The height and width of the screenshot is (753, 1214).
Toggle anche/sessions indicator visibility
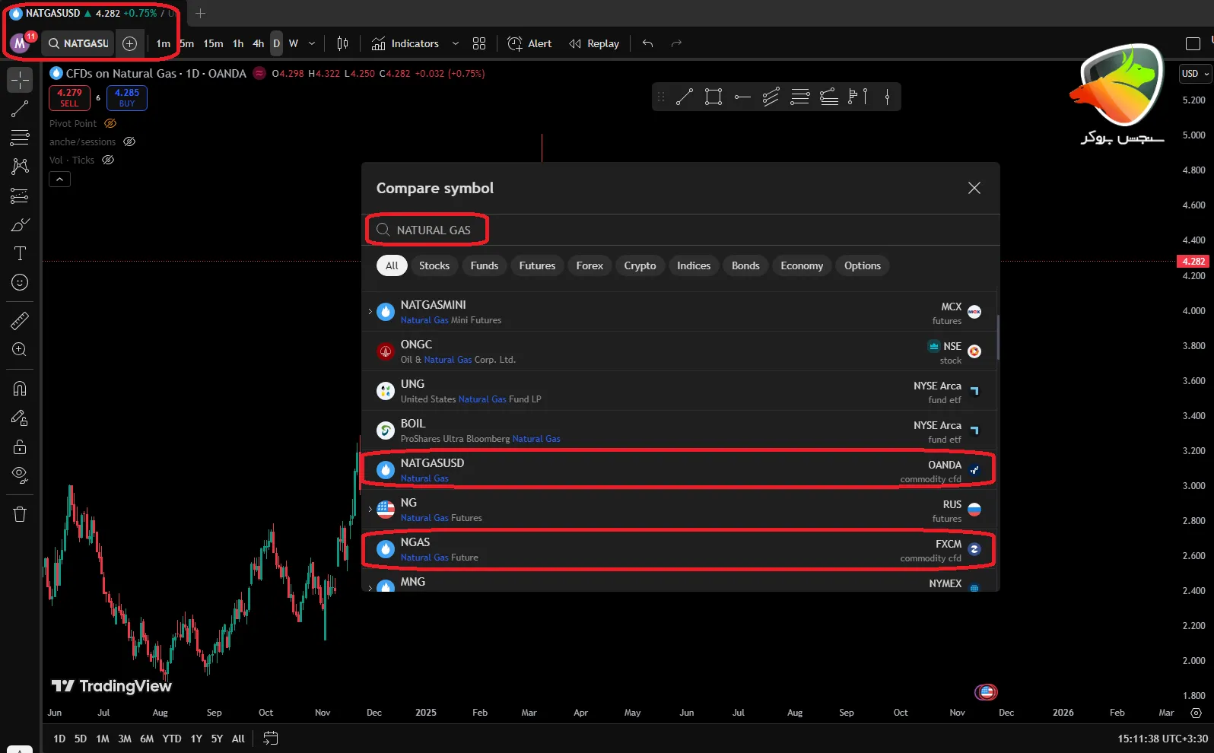(x=129, y=141)
